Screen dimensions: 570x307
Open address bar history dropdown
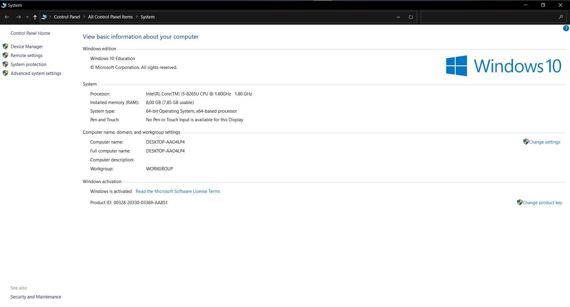(398, 17)
